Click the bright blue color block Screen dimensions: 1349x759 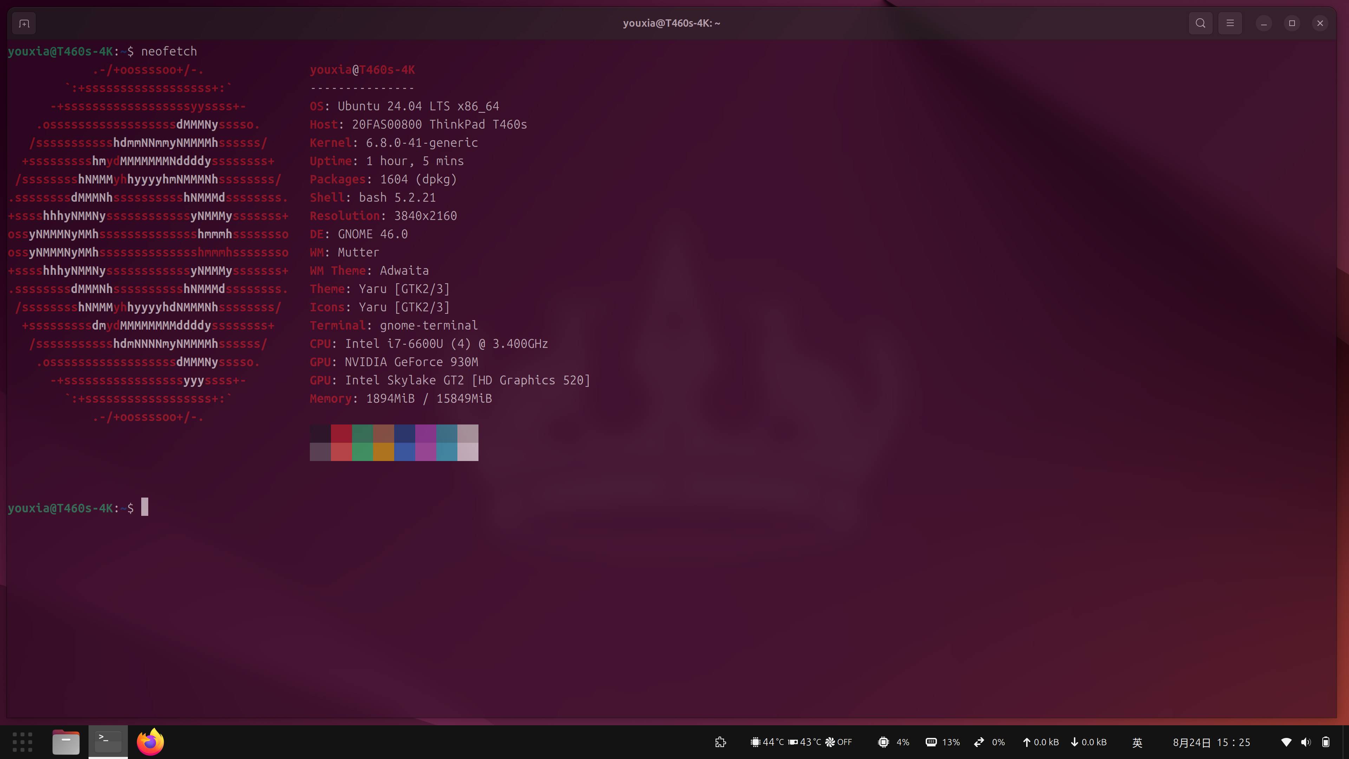(405, 452)
